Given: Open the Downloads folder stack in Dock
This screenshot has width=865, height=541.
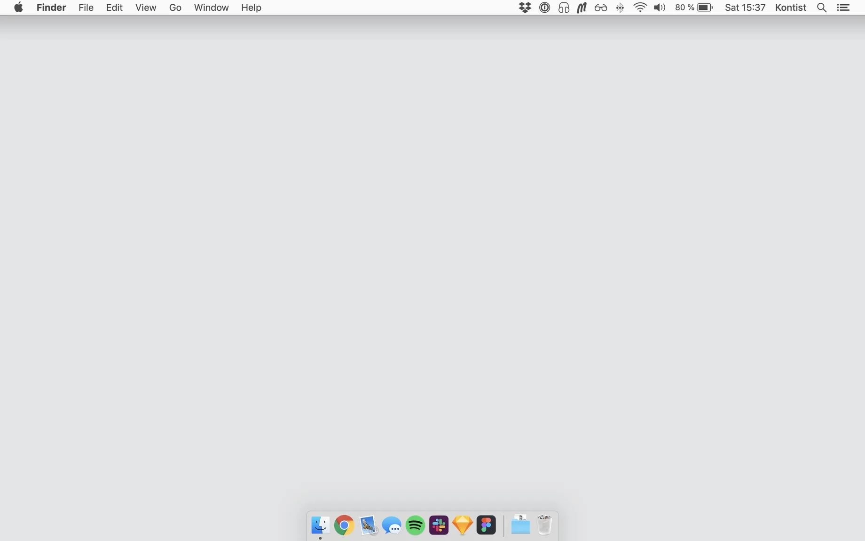Looking at the screenshot, I should [520, 525].
